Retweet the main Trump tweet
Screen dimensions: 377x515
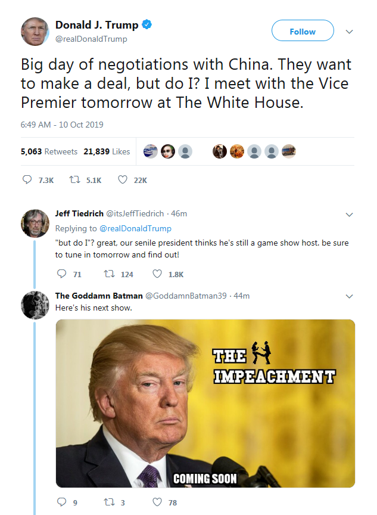pyautogui.click(x=75, y=179)
